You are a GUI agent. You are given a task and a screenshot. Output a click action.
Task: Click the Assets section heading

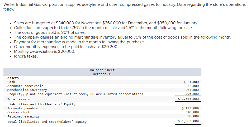[13, 78]
